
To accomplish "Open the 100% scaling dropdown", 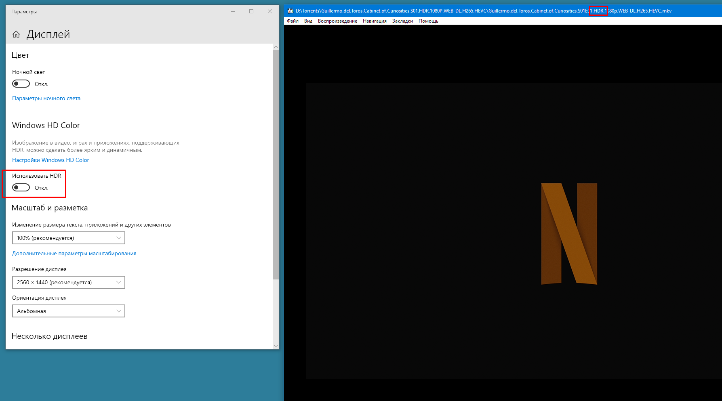I will tap(69, 238).
